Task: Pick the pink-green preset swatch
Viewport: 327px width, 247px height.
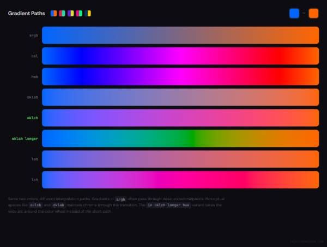Action: pyautogui.click(x=79, y=13)
